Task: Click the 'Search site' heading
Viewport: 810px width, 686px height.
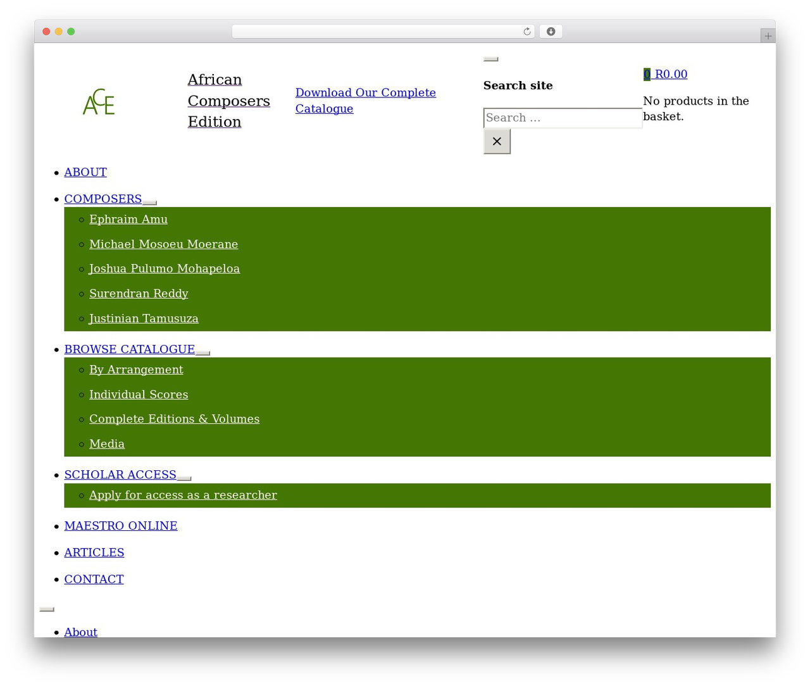Action: pos(518,85)
